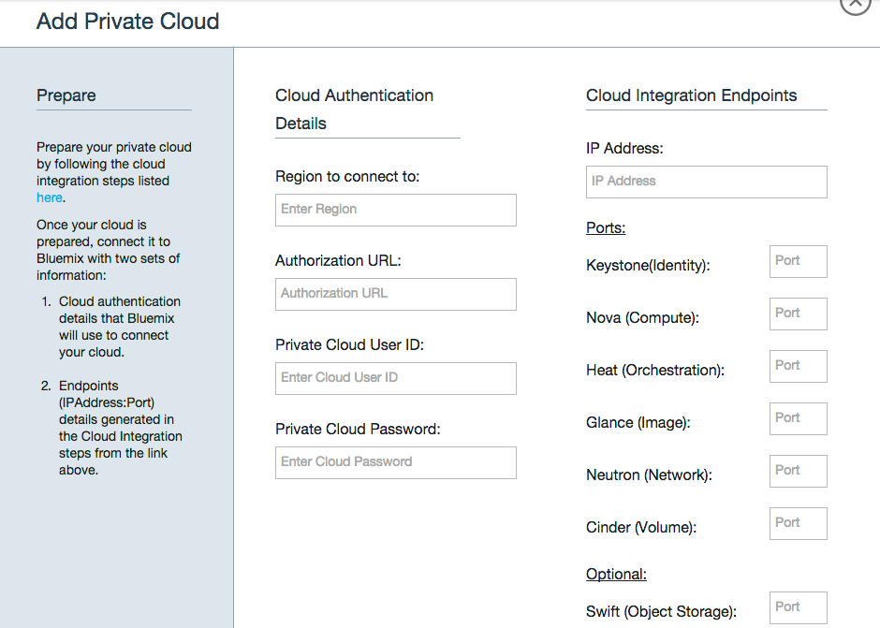Select the Nova (Compute) port field
Screen dimensions: 880x628
(798, 314)
